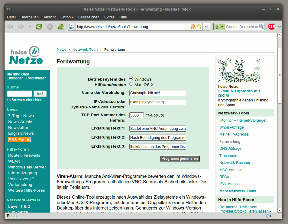Click the heise Netze favicon in the address bar
This screenshot has width=288, height=224.
(72, 27)
